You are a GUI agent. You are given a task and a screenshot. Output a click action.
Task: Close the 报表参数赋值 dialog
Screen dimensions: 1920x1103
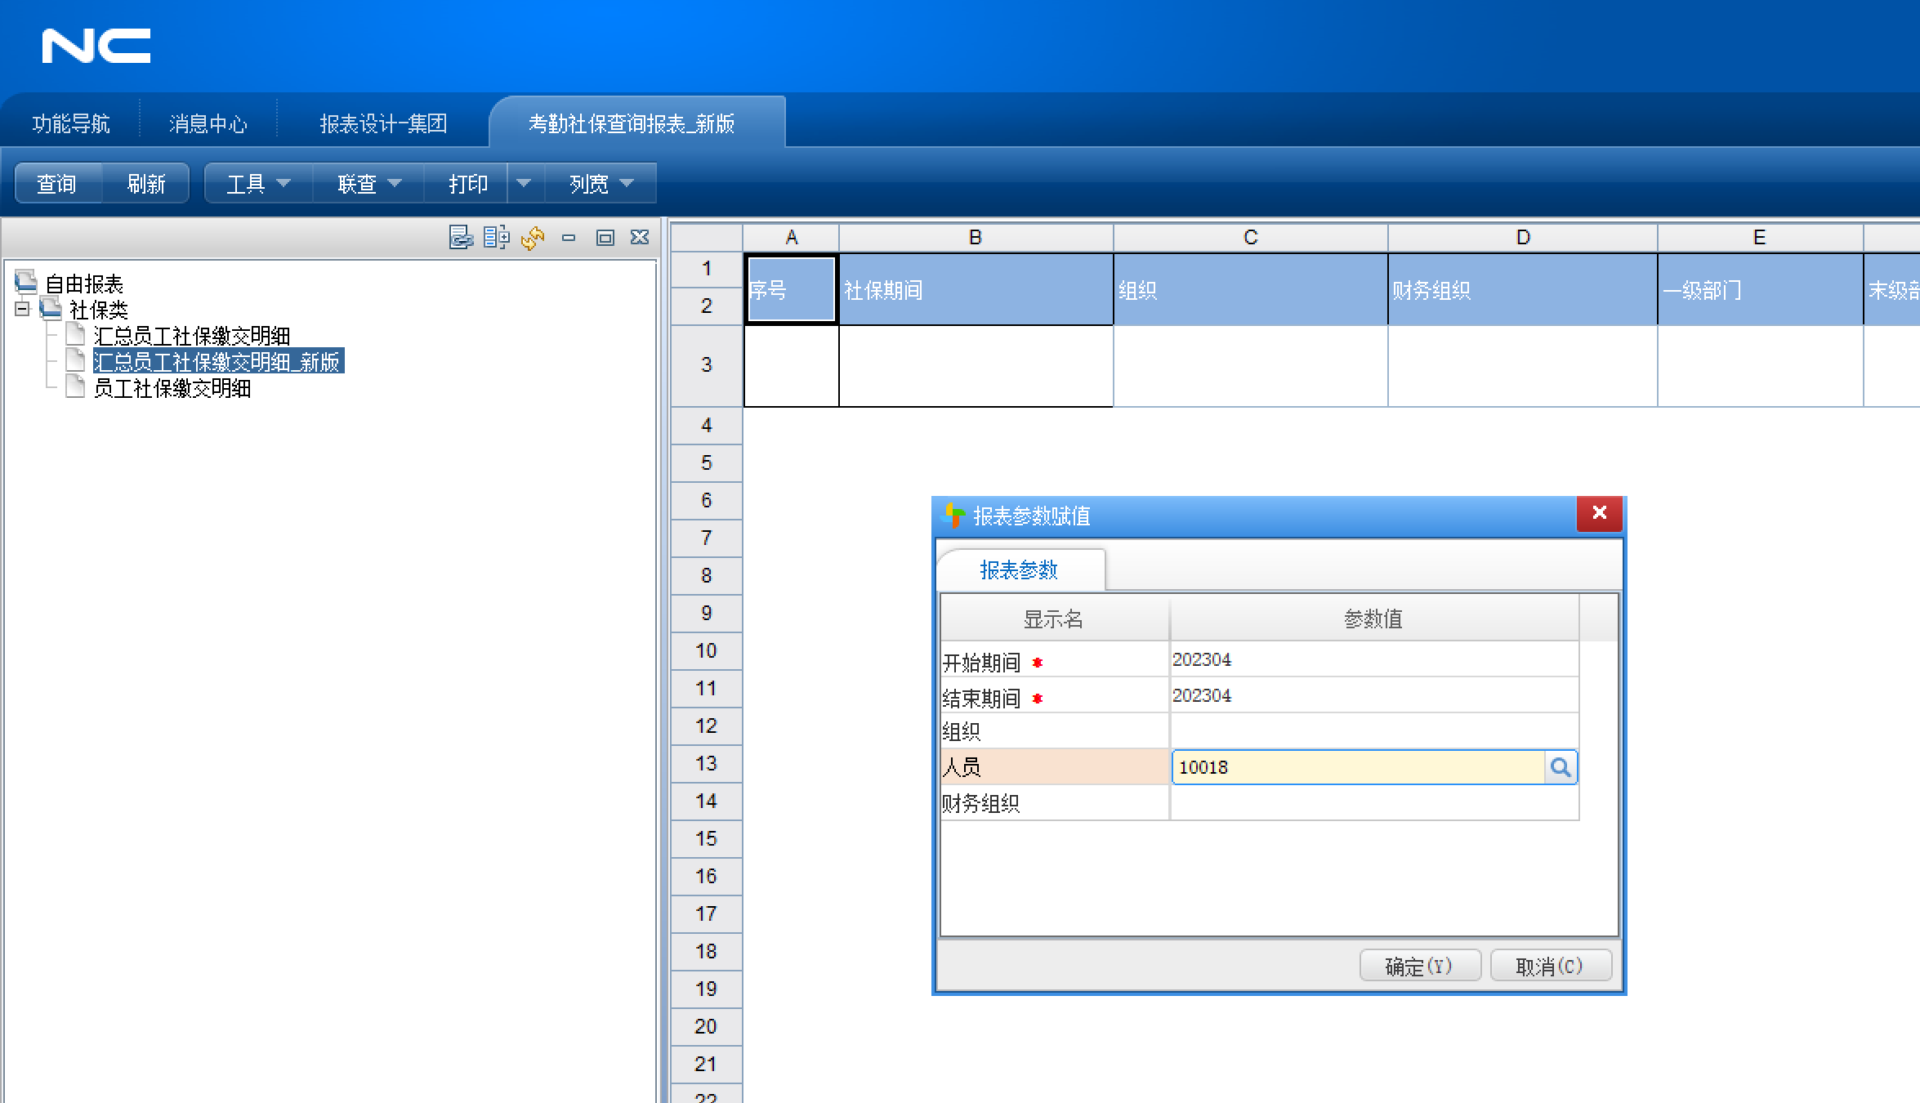1599,513
